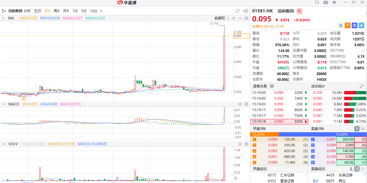Click blue 75.00% sell ratio bar
Screen dimensions: 367x183
click(x=322, y=134)
